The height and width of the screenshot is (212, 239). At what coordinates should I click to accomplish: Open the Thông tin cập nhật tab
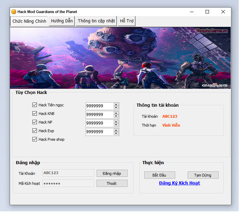[x=96, y=21]
